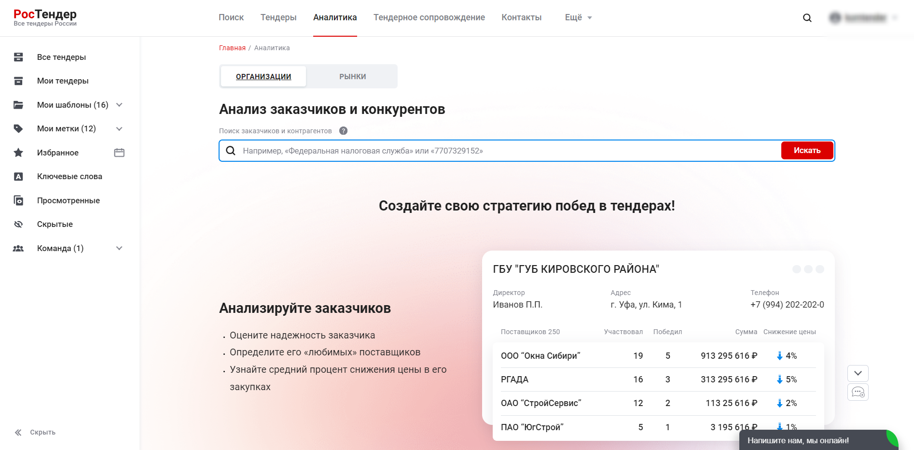Expand the Мои метки (12) chevron
914x450 pixels.
tap(119, 128)
